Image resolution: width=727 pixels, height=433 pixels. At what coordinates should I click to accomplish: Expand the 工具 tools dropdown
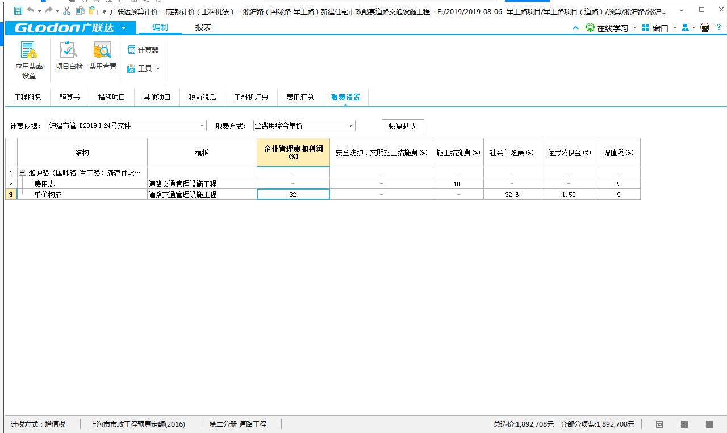point(144,68)
